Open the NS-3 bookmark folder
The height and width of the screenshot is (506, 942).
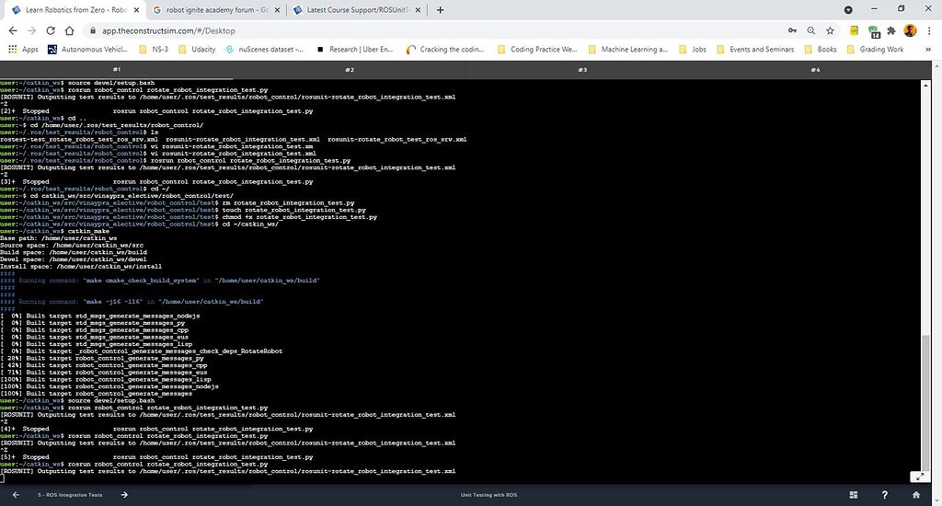[x=154, y=50]
